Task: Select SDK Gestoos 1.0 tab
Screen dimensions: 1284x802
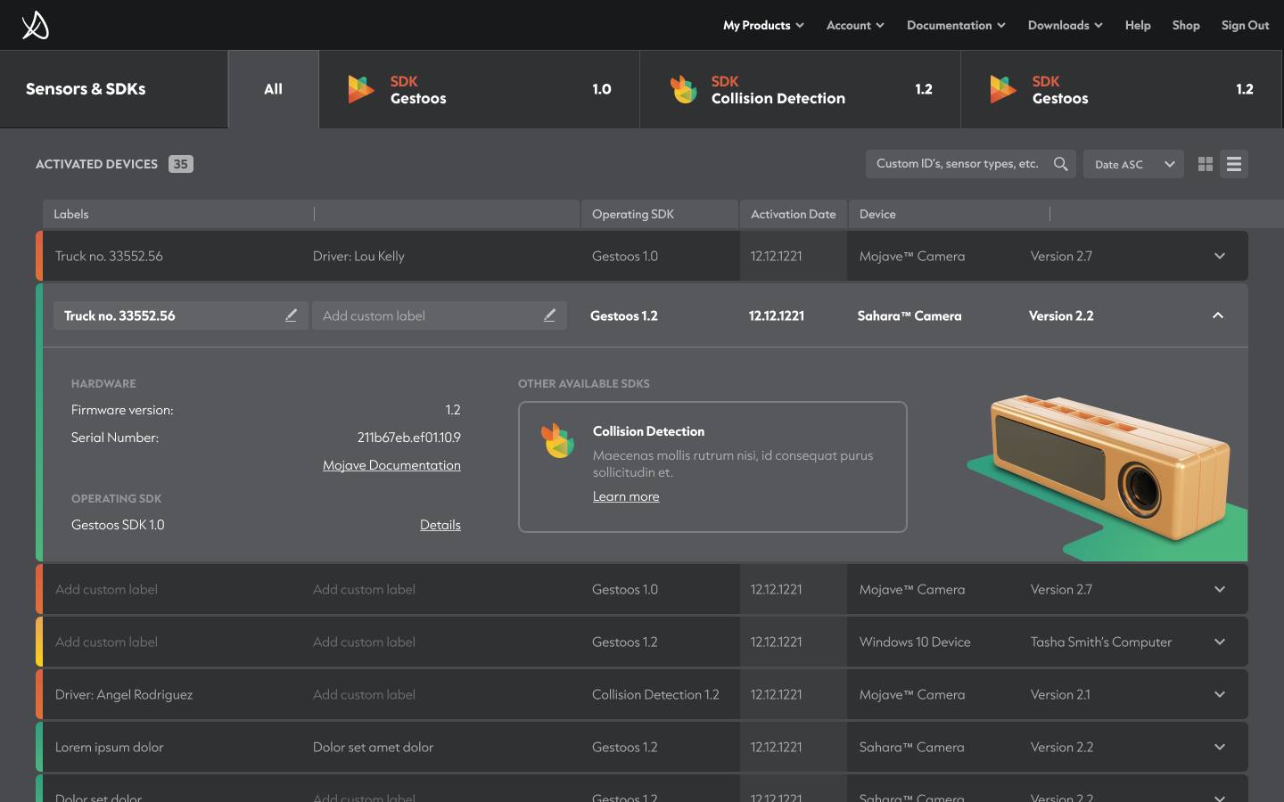Action: coord(479,89)
